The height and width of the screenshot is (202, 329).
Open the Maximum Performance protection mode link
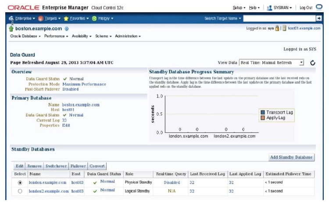pos(84,84)
